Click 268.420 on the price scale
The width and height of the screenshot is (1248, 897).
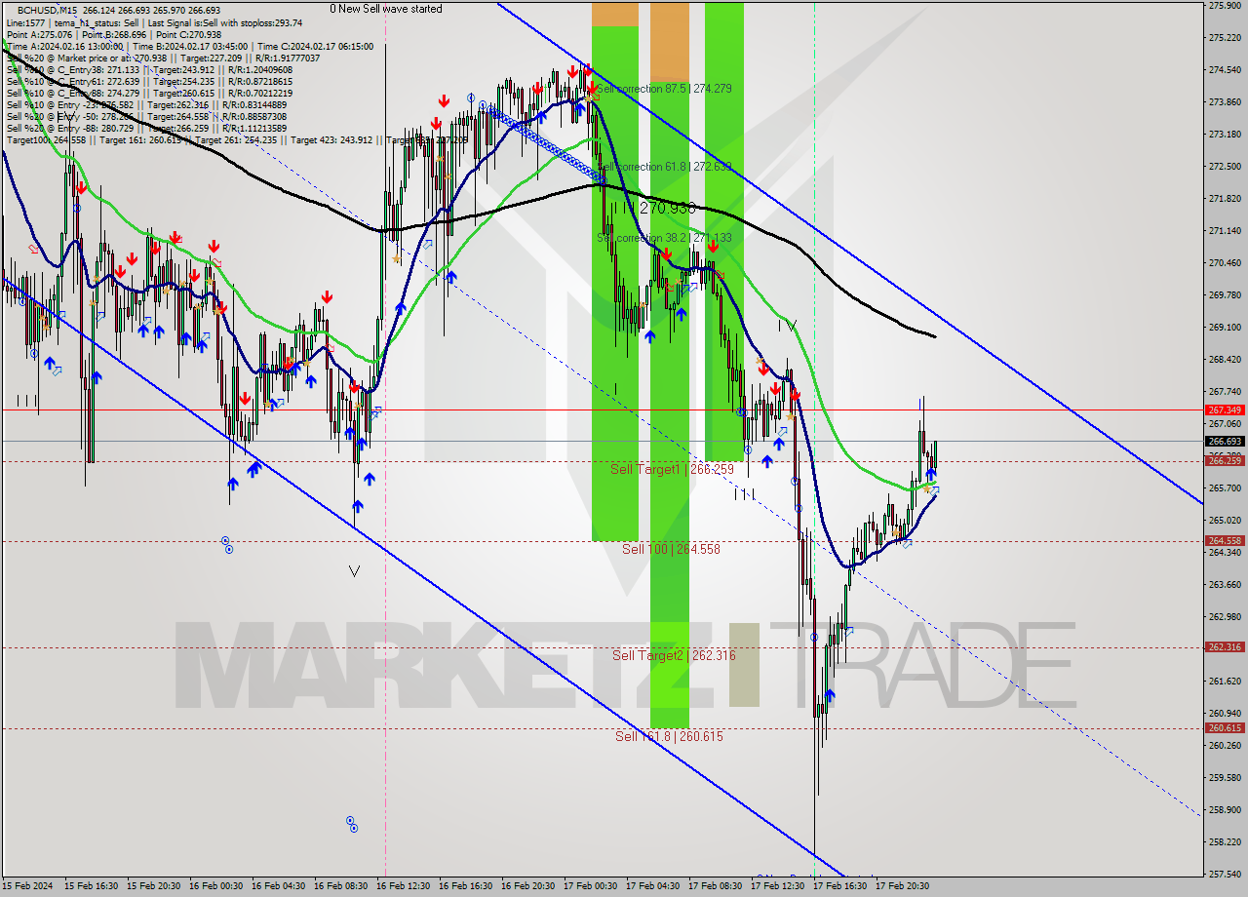(x=1225, y=360)
